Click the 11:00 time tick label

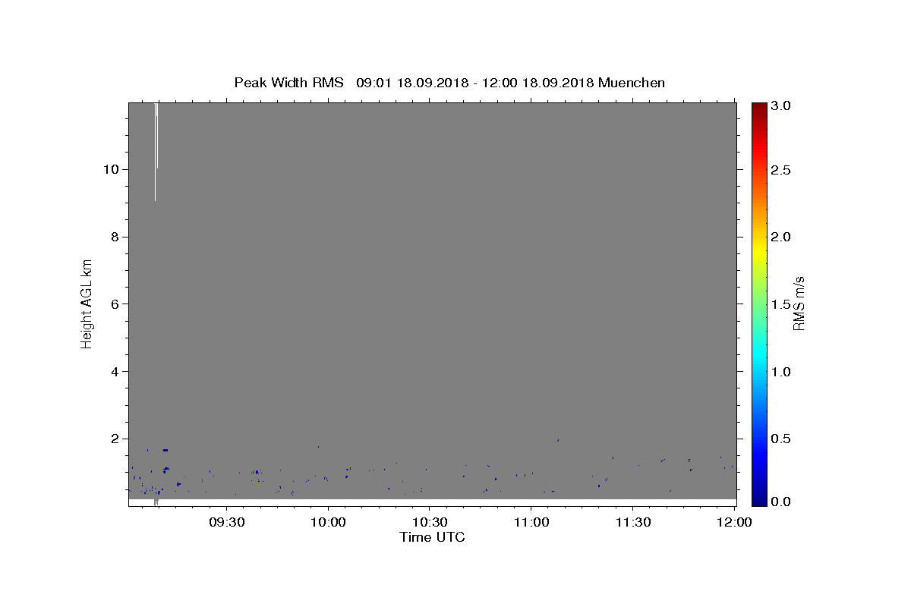coord(531,522)
